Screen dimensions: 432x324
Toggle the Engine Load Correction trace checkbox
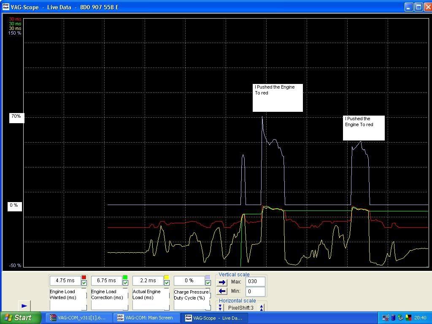[x=125, y=283]
